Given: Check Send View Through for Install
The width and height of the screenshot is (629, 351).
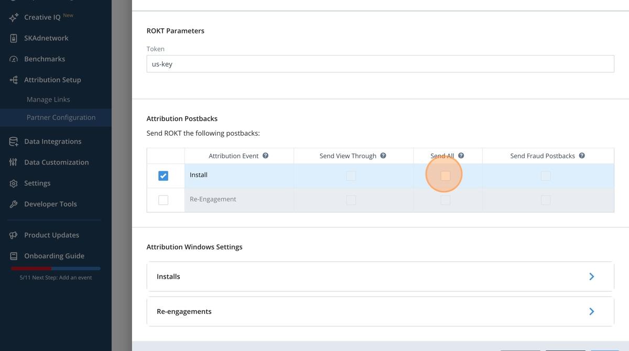Looking at the screenshot, I should (x=351, y=175).
